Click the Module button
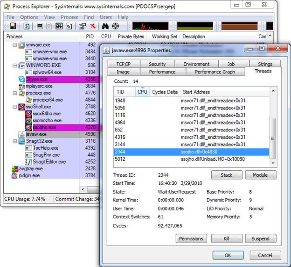Image resolution: width=291 pixels, height=267 pixels. (260, 175)
